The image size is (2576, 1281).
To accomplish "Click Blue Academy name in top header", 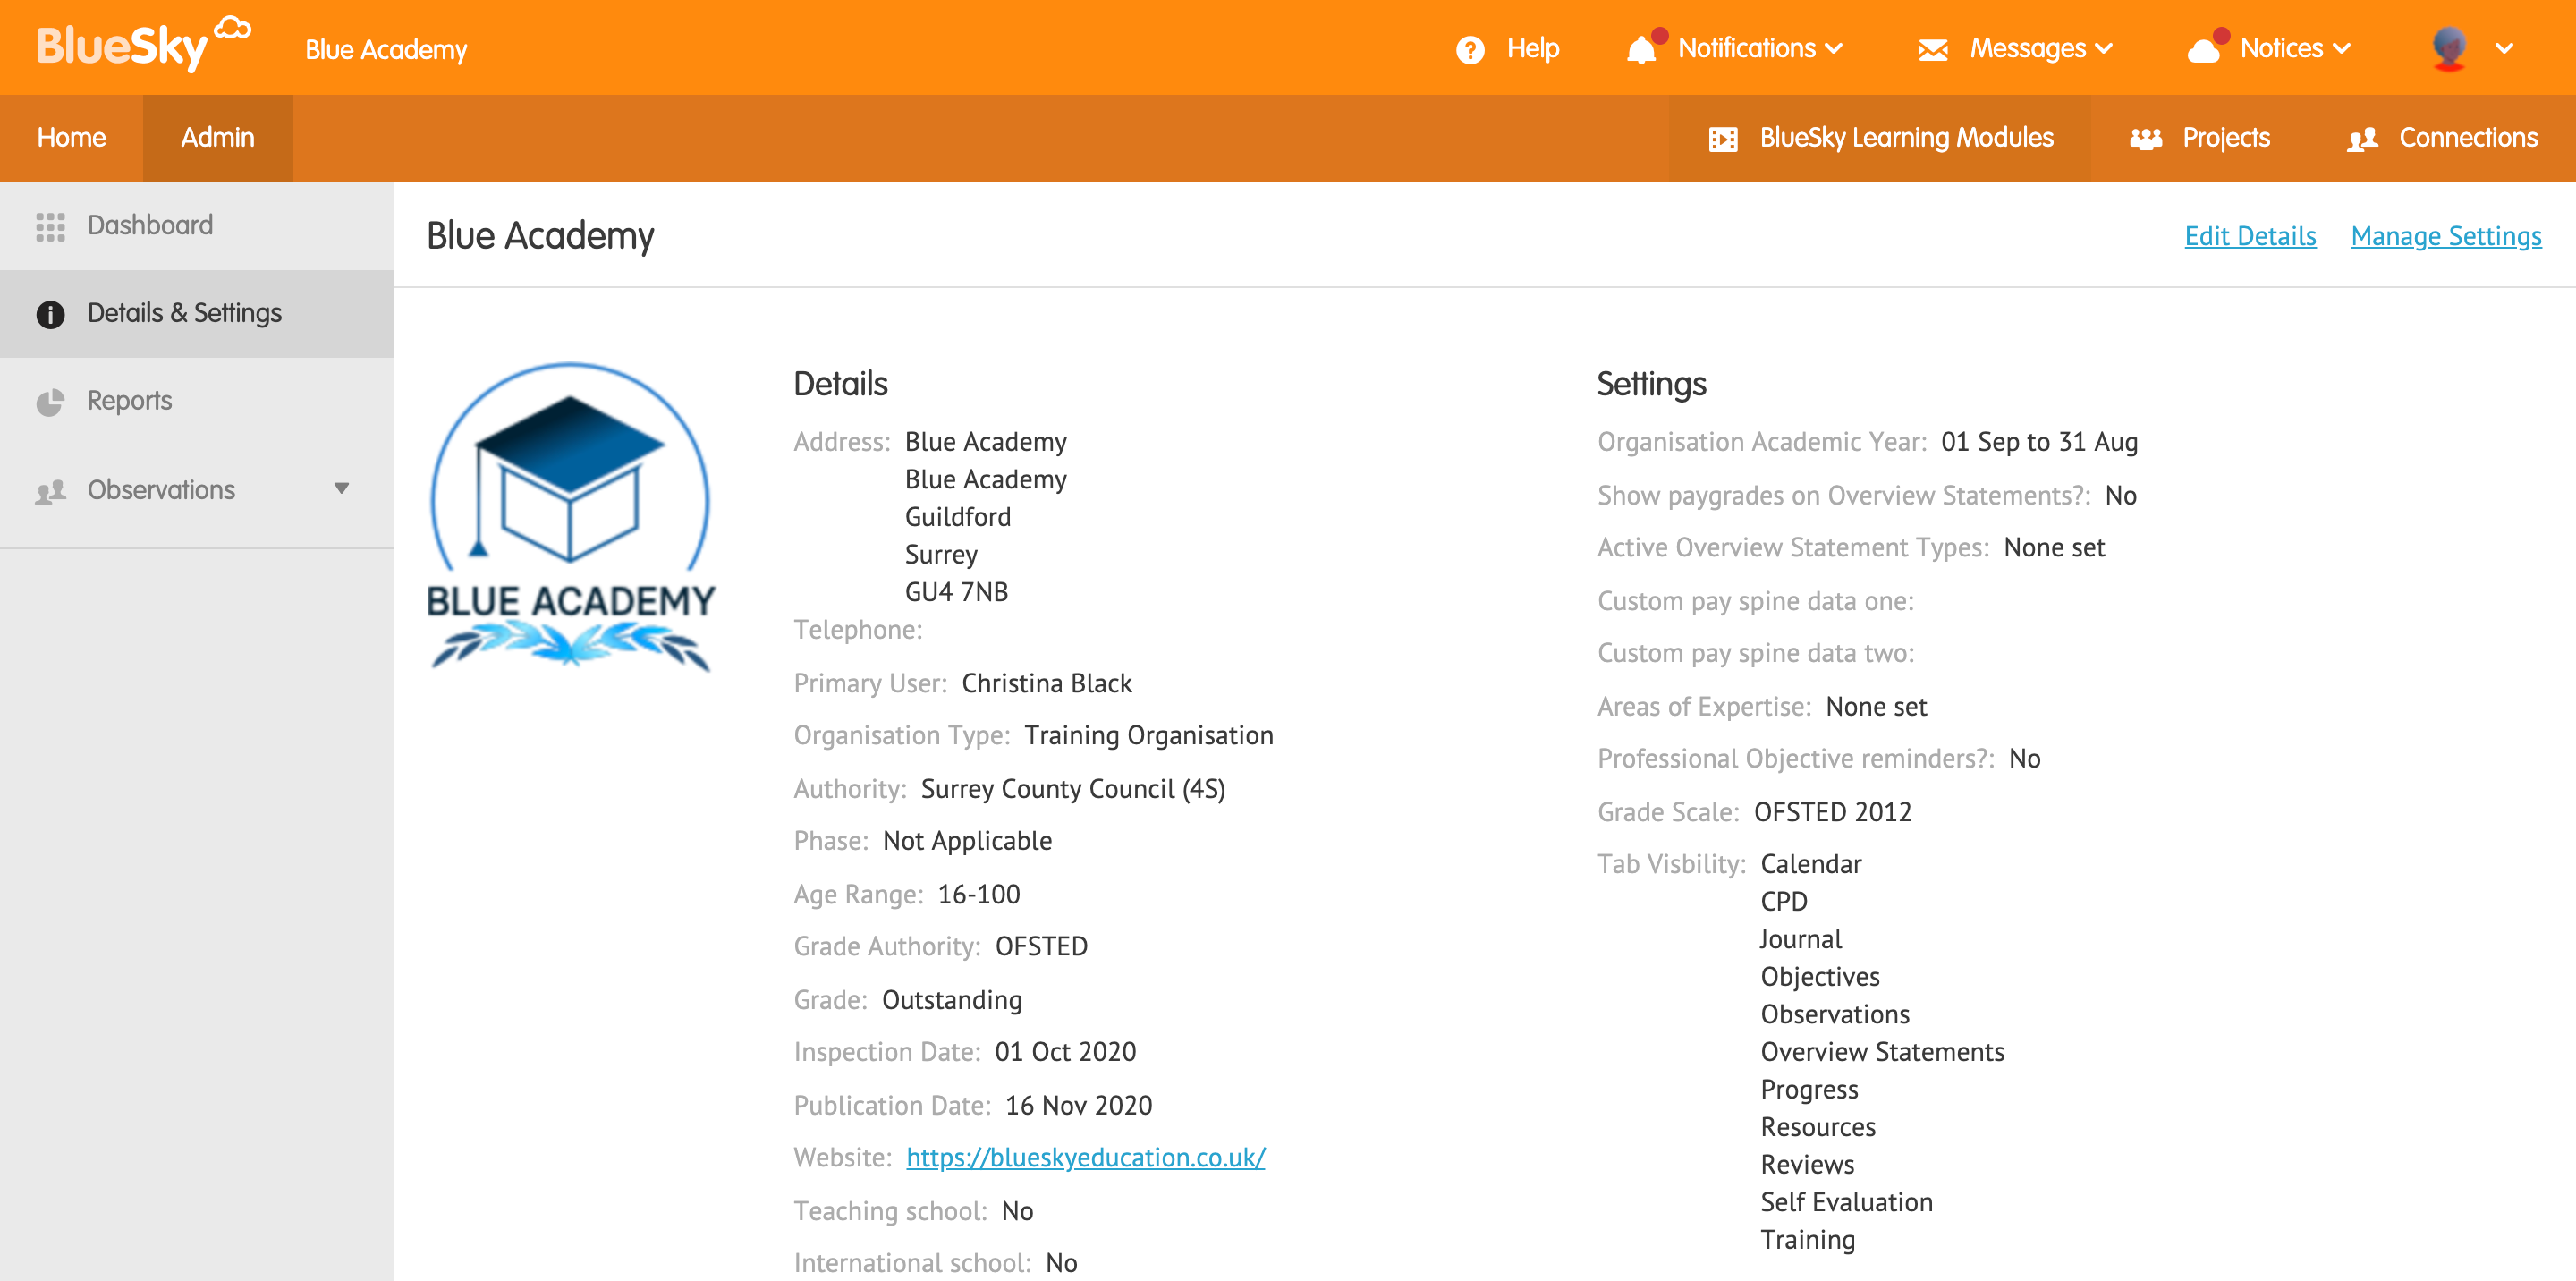I will click(x=386, y=50).
